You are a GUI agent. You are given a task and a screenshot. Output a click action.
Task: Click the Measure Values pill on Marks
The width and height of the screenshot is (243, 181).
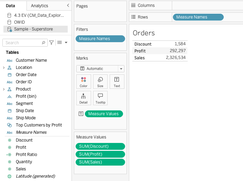click(x=104, y=114)
